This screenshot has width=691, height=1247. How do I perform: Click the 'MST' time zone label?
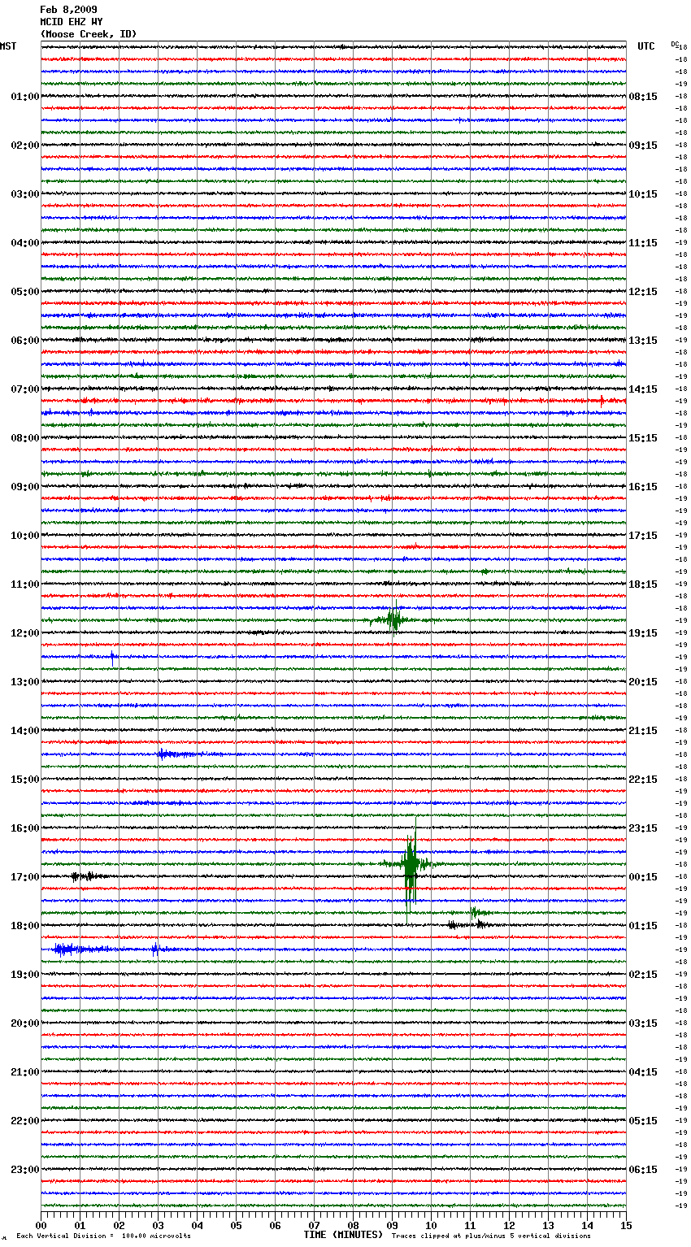(8, 46)
